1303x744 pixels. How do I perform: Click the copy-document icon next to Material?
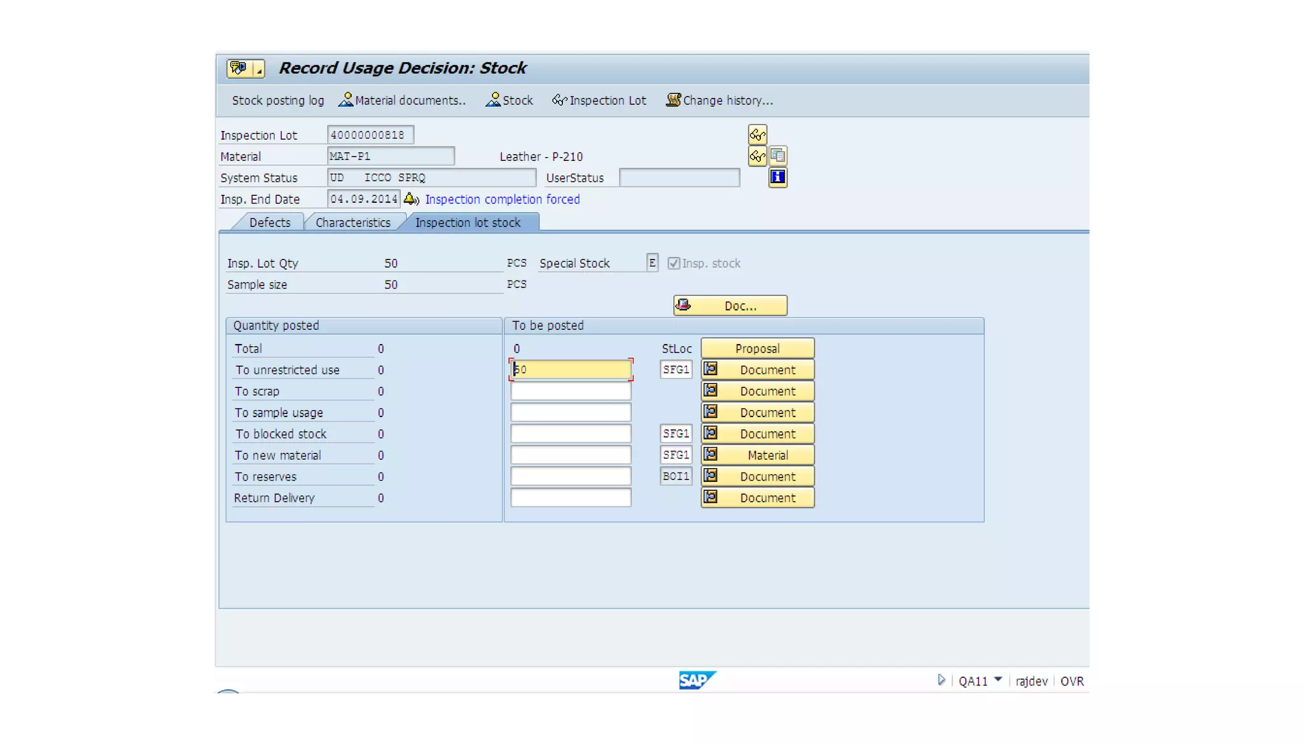coord(777,156)
